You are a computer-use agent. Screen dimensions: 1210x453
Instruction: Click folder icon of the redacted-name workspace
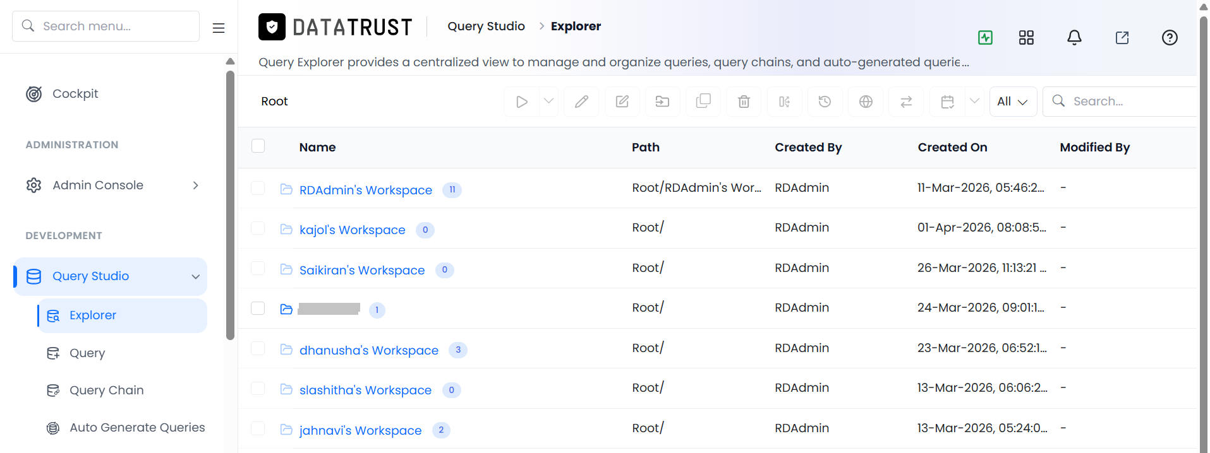coord(286,309)
